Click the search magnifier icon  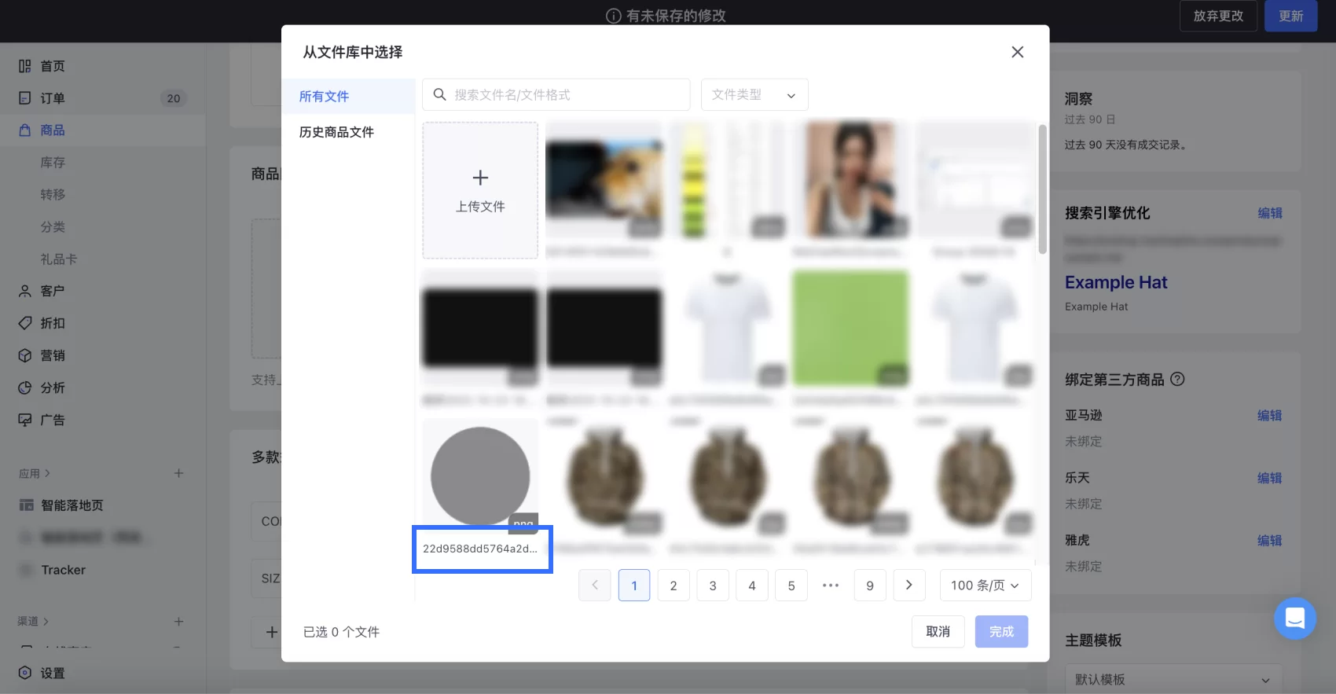[440, 94]
